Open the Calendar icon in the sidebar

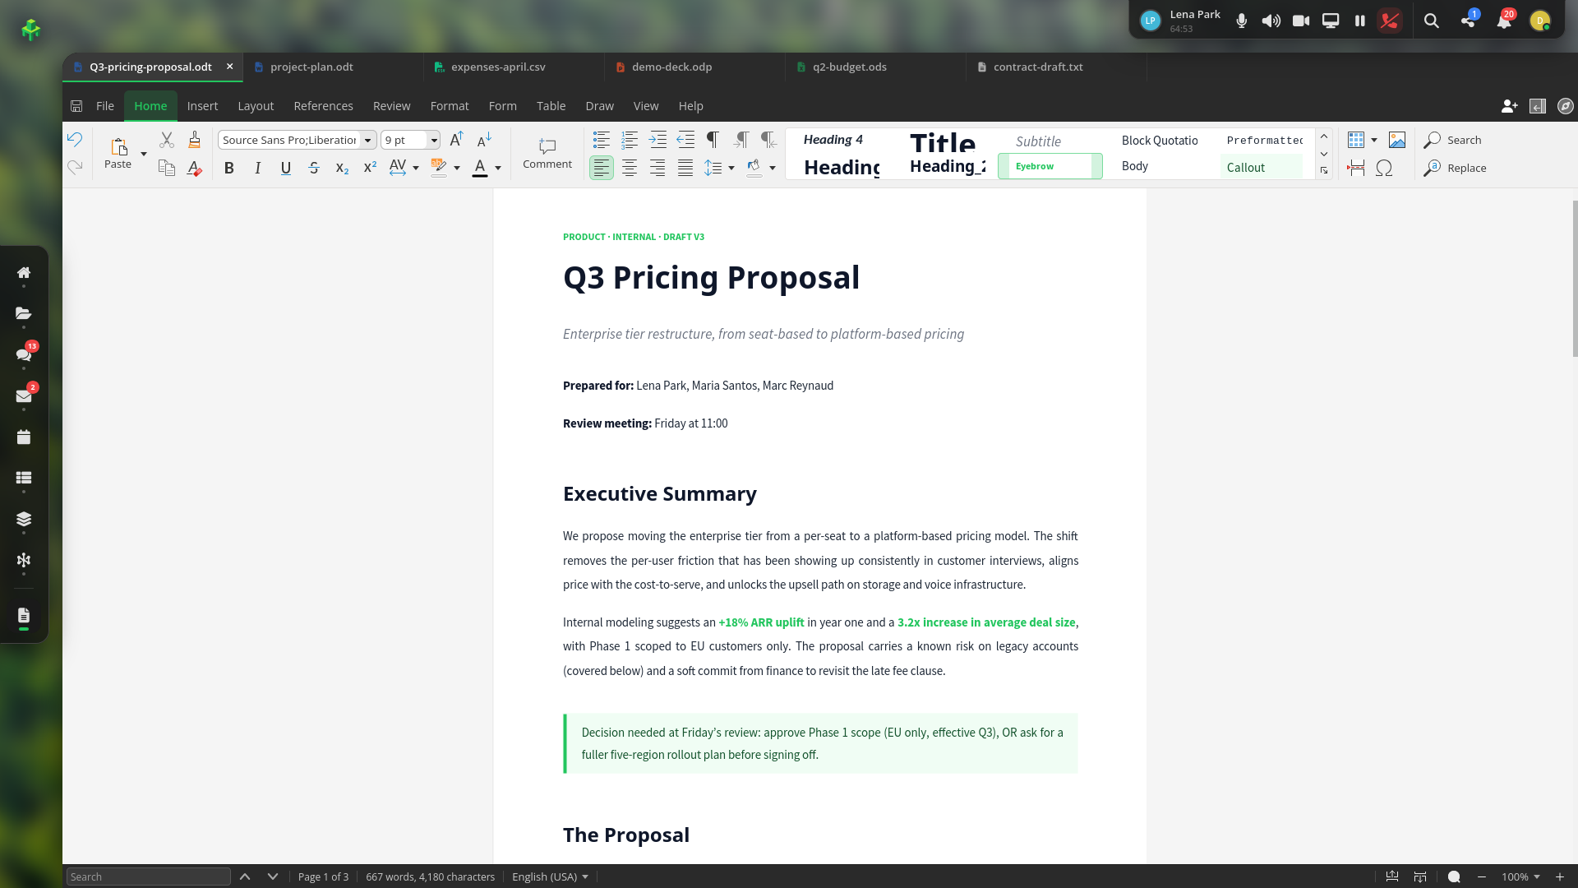(24, 437)
